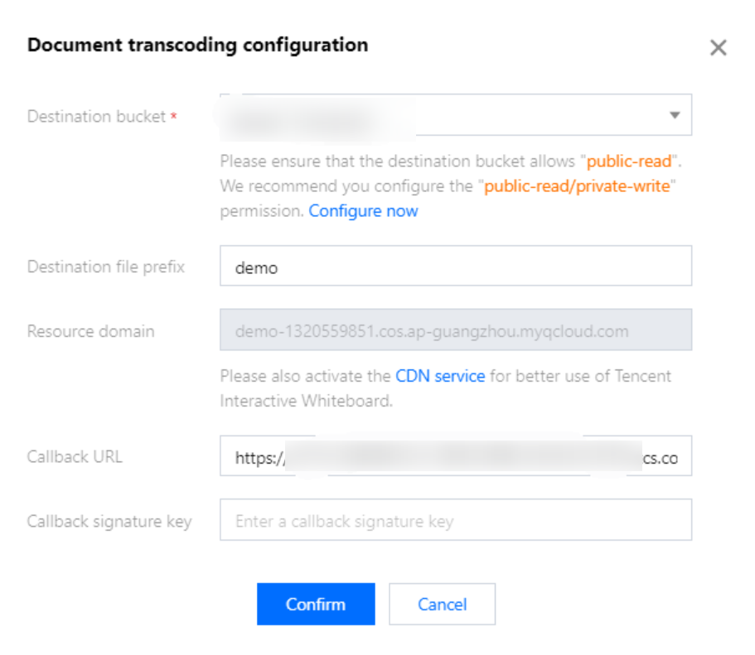This screenshot has height=655, width=755.
Task: Open the CDN service link
Action: (x=440, y=376)
